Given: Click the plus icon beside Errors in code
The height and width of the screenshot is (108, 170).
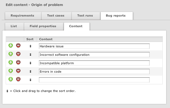Looking at the screenshot, I should coord(11,71).
